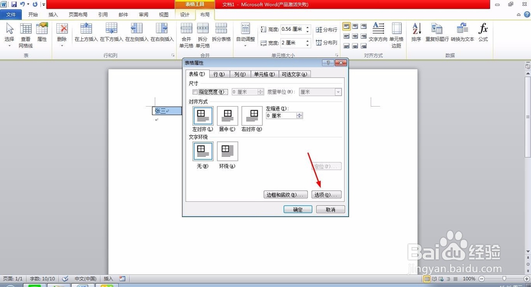Select Center alignment (居中) option
The width and height of the screenshot is (531, 287).
tap(228, 116)
